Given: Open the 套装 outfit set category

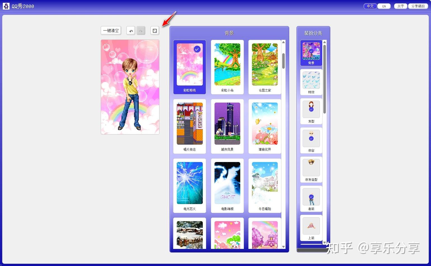Looking at the screenshot, I should 311,199.
